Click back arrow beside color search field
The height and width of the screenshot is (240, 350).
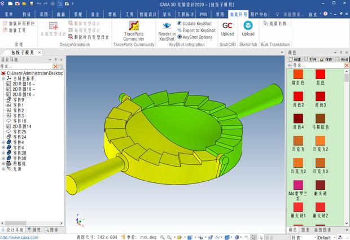click(x=290, y=65)
